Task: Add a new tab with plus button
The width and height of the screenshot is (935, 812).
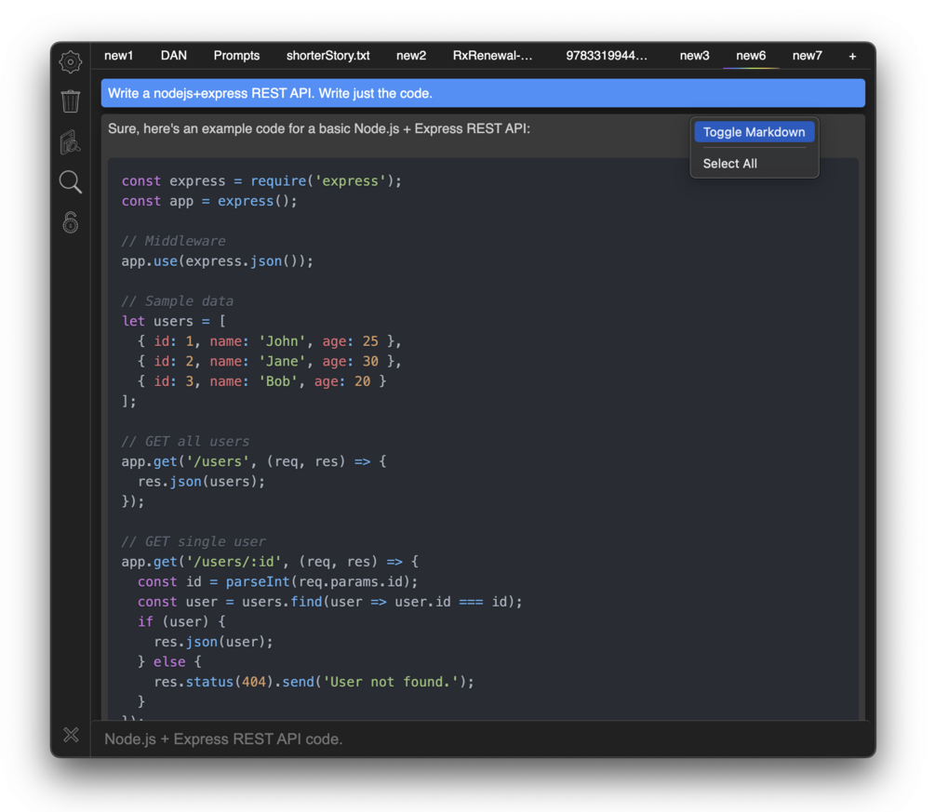Action: pos(852,56)
